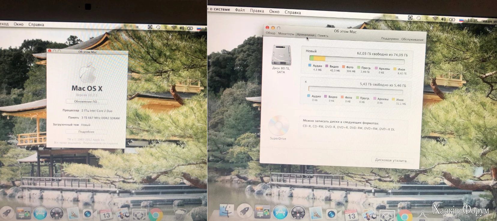Open the Поддержка link

click(x=390, y=39)
